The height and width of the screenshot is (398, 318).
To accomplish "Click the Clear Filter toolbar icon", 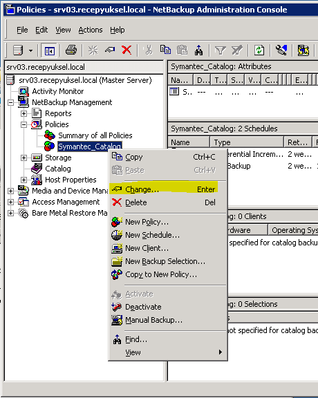I will [236, 50].
